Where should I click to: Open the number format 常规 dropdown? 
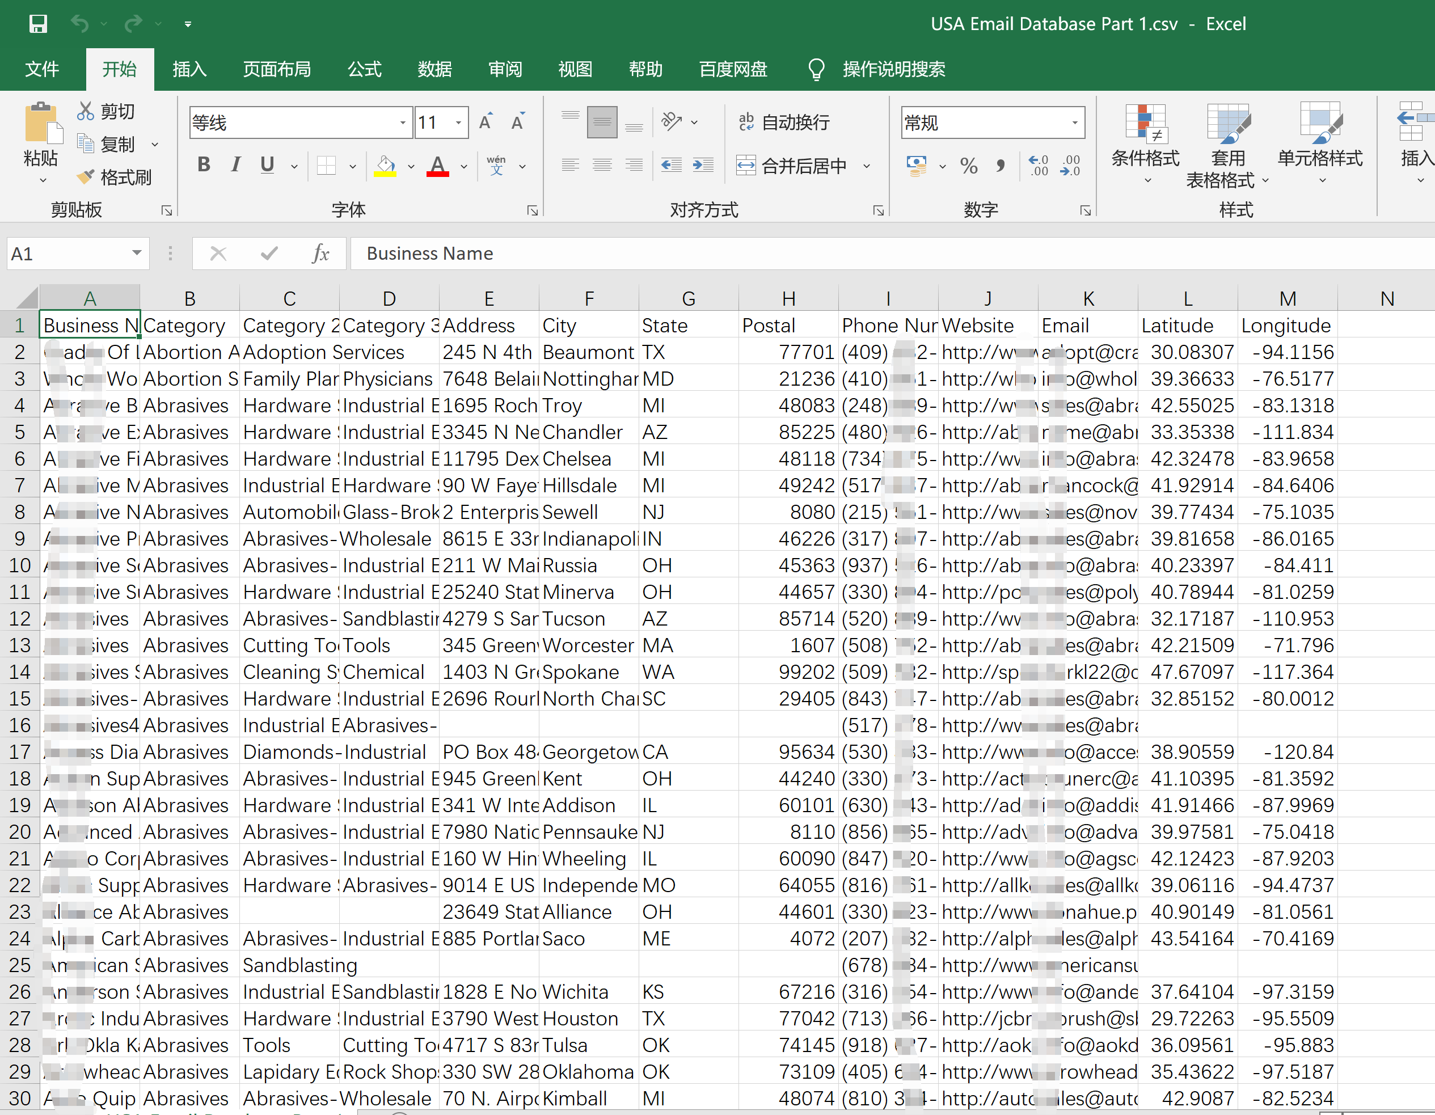tap(1075, 123)
